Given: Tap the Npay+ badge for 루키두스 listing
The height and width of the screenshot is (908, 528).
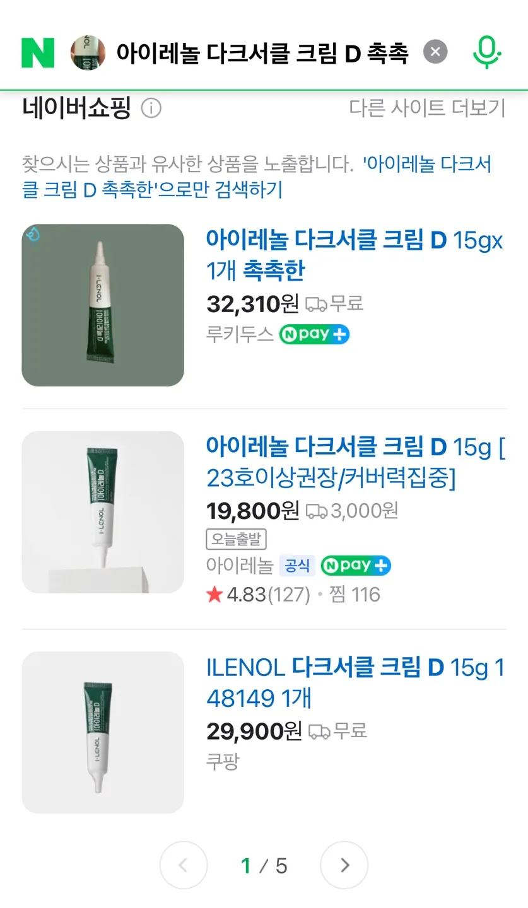Looking at the screenshot, I should (x=314, y=334).
